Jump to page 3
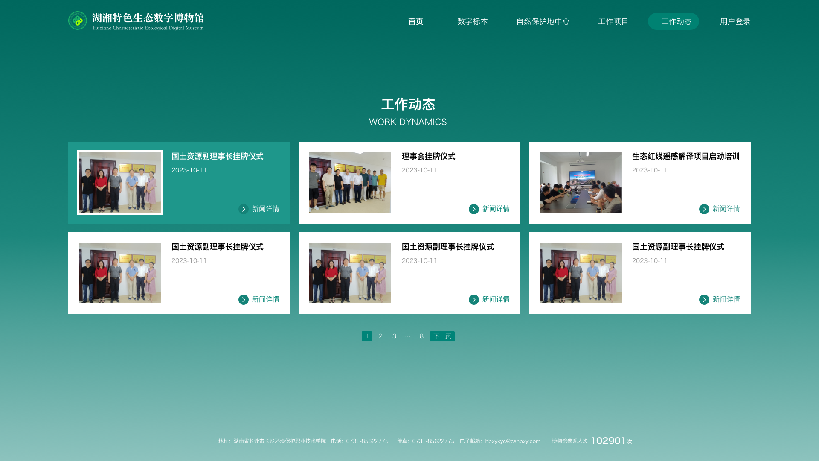 tap(394, 336)
